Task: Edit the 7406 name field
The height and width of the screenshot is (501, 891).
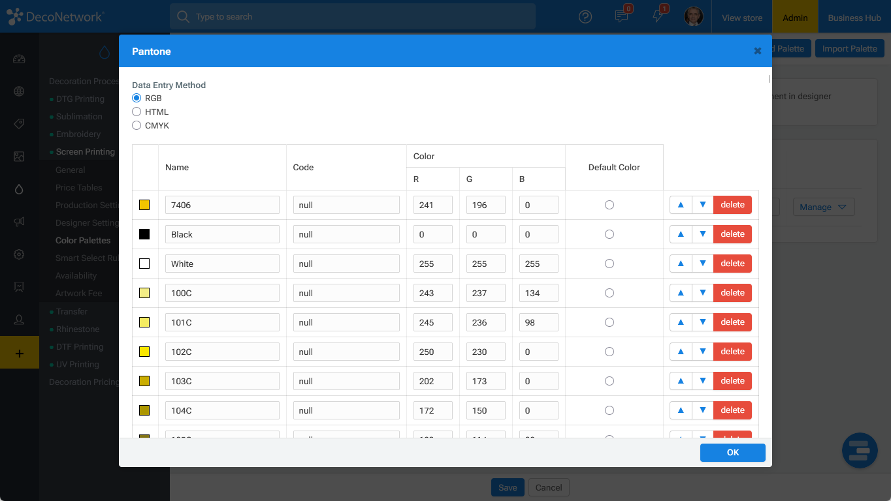Action: (222, 205)
